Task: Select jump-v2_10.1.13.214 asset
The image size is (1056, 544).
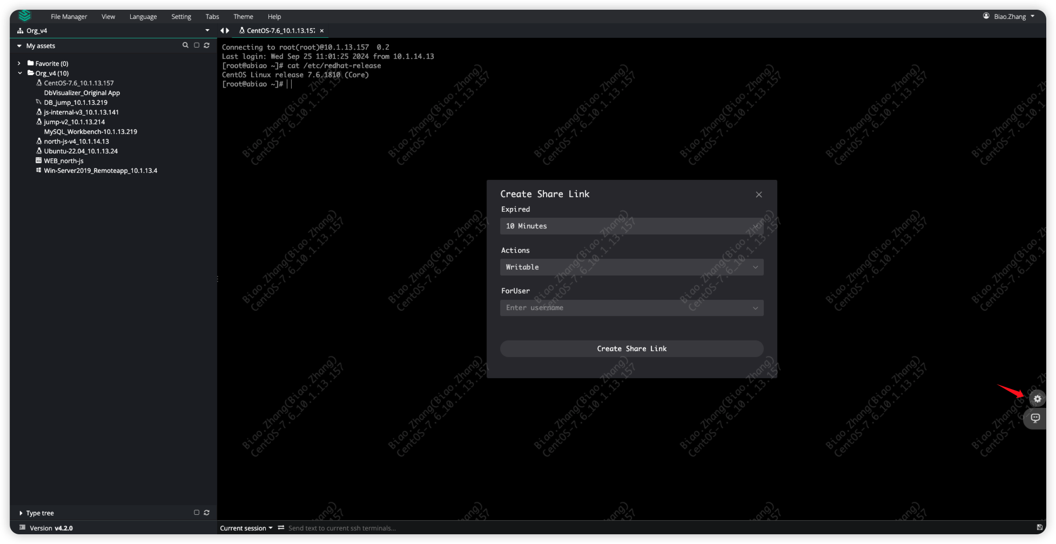Action: coord(75,122)
